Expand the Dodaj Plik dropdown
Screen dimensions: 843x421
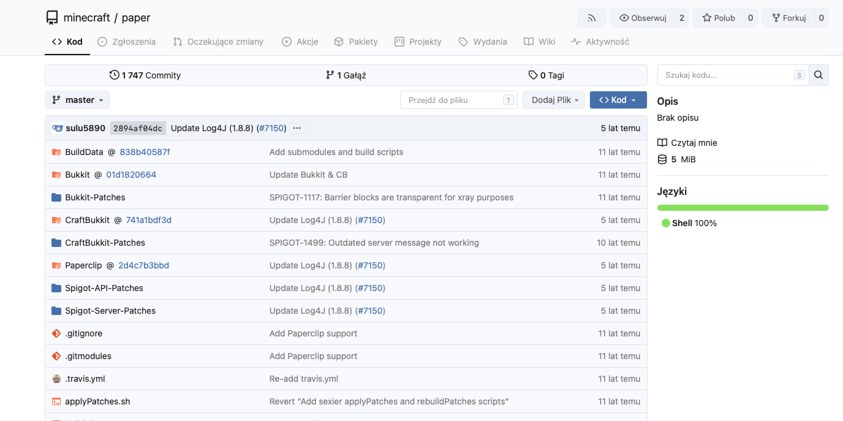[x=553, y=100]
